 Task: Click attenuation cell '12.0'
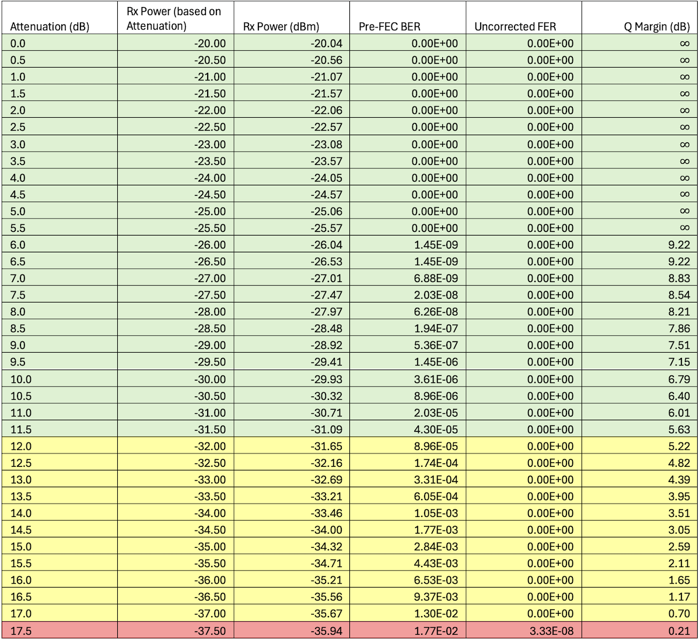(x=59, y=446)
